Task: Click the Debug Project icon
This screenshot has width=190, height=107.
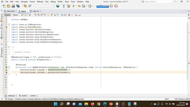Action: point(79,6)
